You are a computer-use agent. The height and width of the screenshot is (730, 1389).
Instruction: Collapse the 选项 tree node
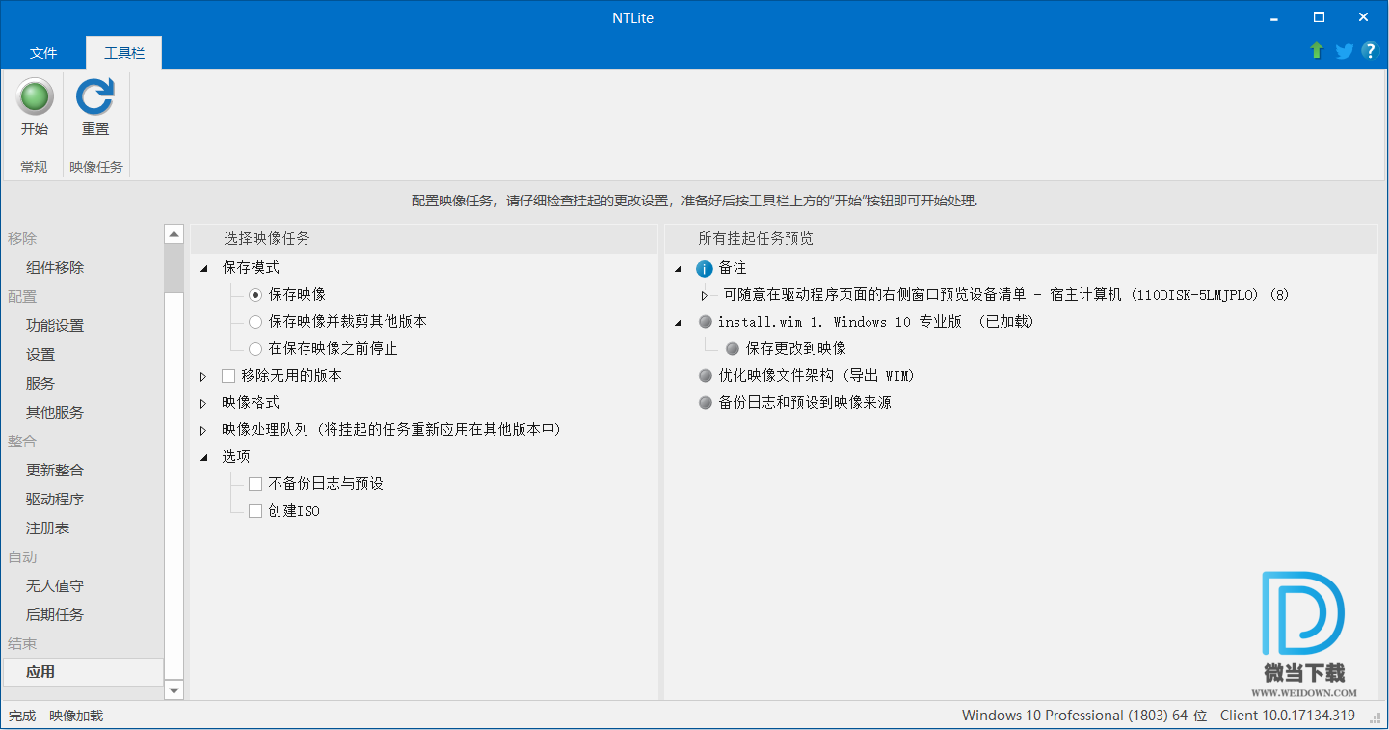[x=203, y=457]
